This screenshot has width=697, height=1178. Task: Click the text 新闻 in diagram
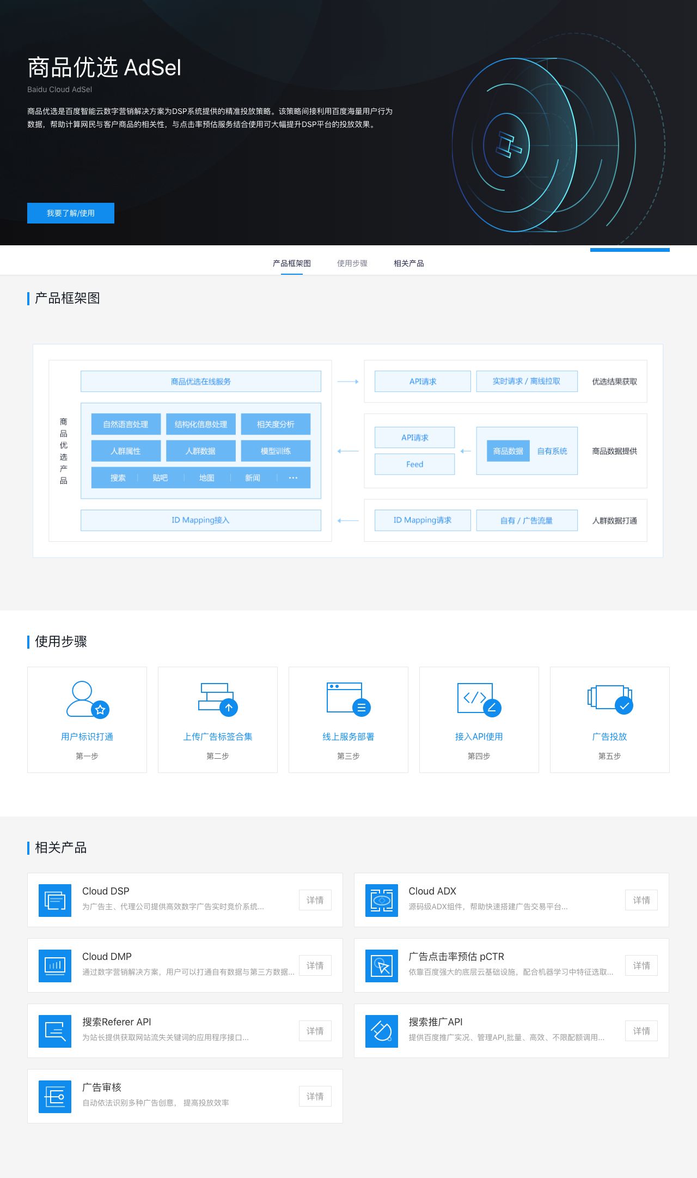(253, 478)
